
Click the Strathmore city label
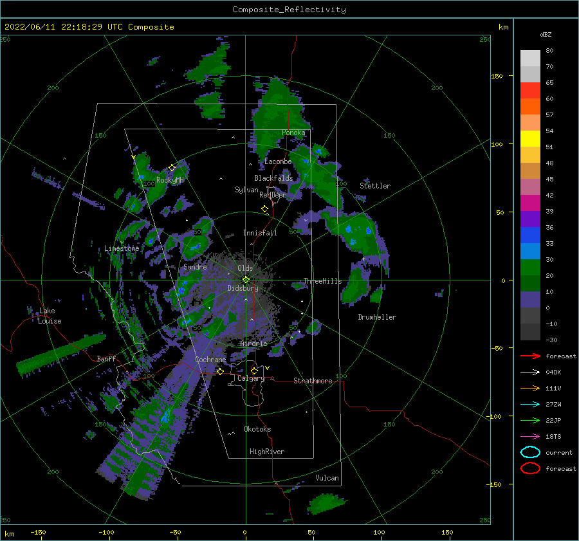(x=313, y=381)
